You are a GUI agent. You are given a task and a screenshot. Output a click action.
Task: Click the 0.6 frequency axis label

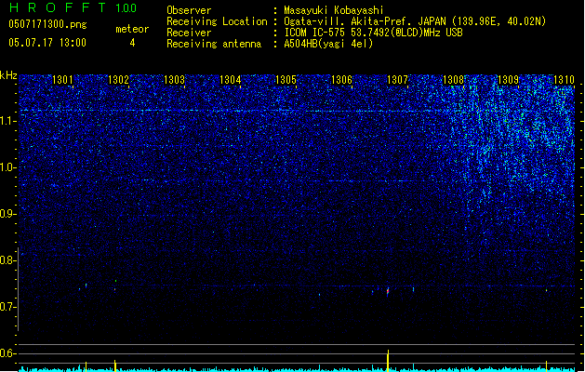pyautogui.click(x=8, y=353)
